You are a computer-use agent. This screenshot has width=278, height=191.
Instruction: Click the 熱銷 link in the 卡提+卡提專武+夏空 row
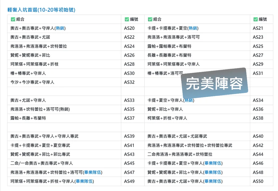click(x=193, y=28)
